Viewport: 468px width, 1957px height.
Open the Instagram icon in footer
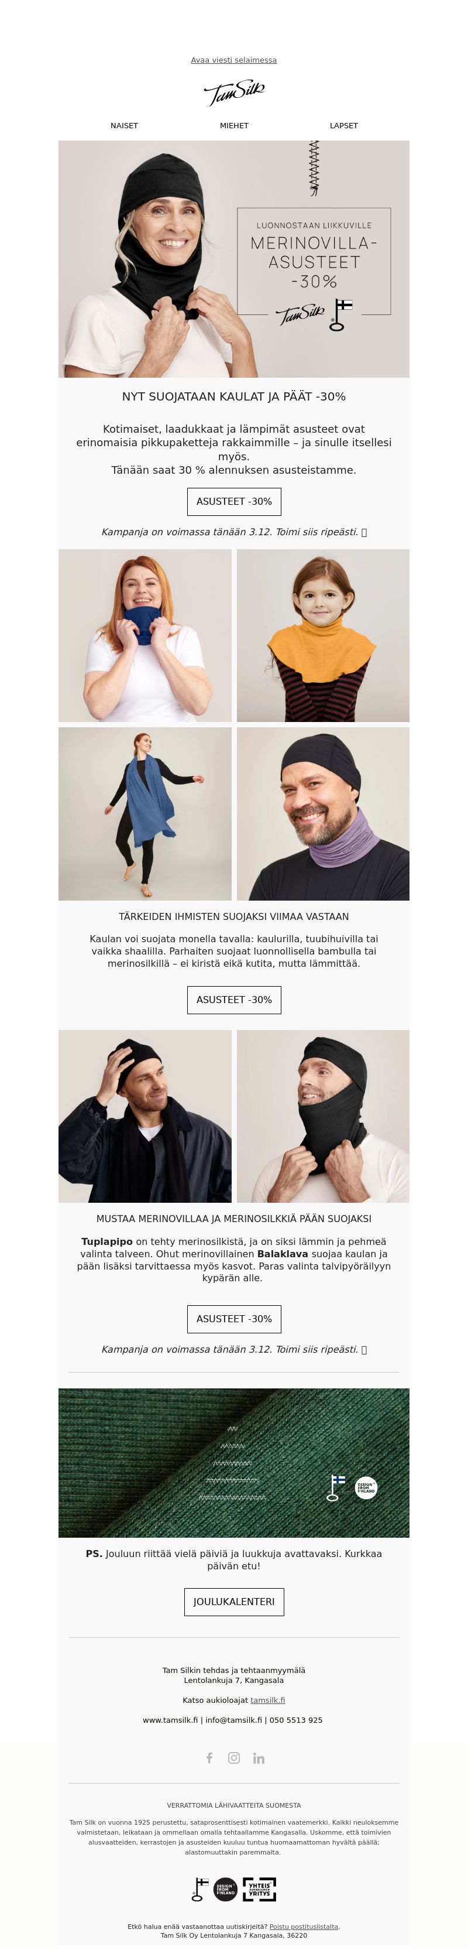(x=233, y=1757)
